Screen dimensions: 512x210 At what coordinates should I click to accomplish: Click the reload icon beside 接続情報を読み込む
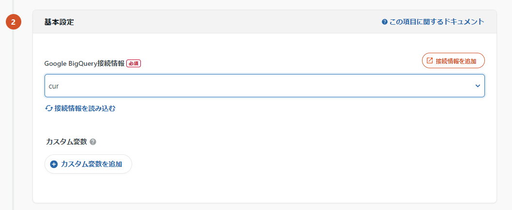pyautogui.click(x=49, y=108)
